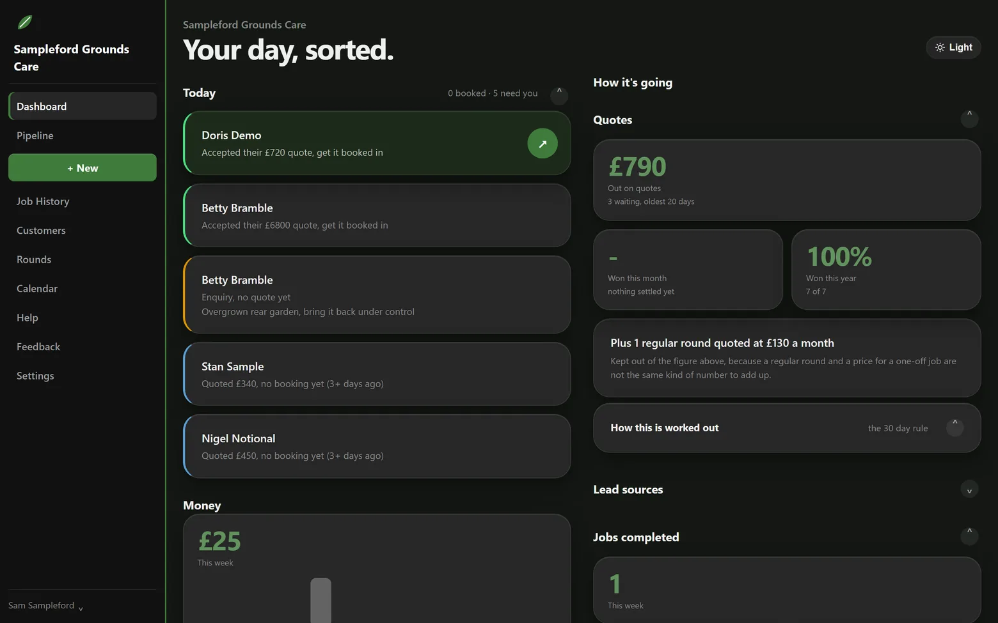Open Sam Sampleford account menu

[46, 606]
